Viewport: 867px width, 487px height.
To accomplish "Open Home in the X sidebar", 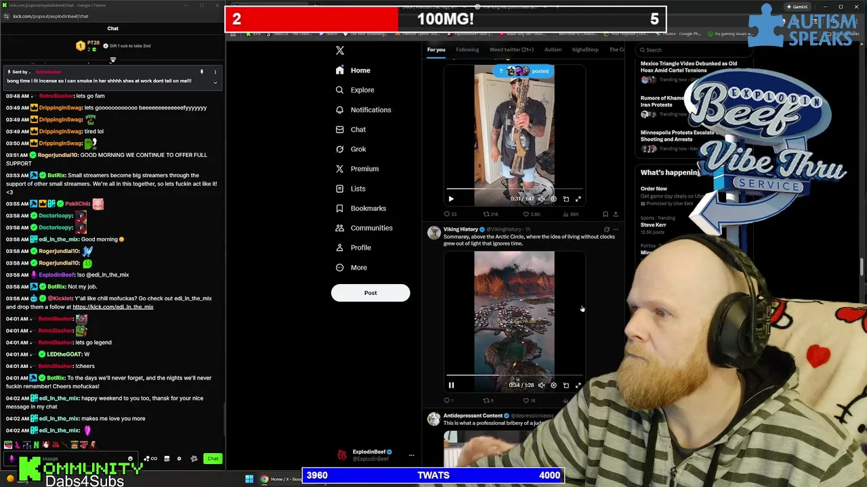I will [x=353, y=70].
